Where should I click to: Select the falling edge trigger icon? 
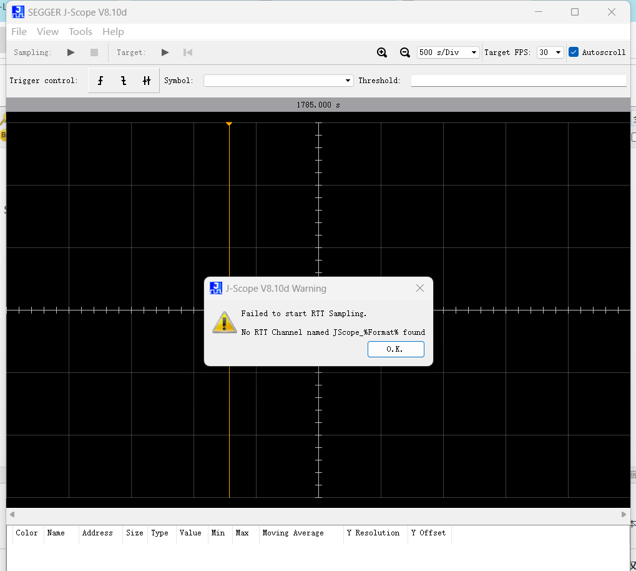click(124, 81)
